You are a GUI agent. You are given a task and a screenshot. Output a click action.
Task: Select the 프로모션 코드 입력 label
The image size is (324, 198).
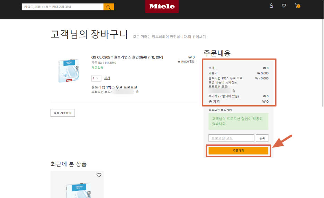pyautogui.click(x=220, y=110)
